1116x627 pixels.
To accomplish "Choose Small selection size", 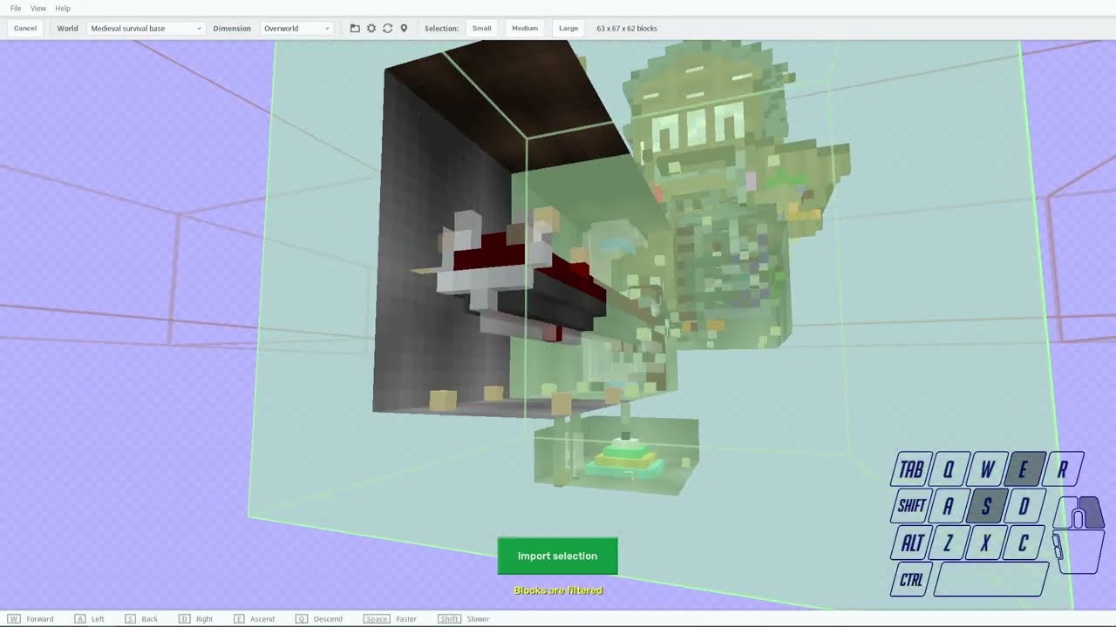I will tap(482, 28).
